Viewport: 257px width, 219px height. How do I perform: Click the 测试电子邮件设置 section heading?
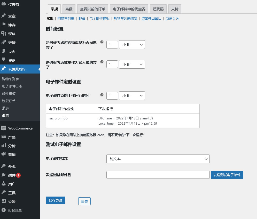pos(64,144)
